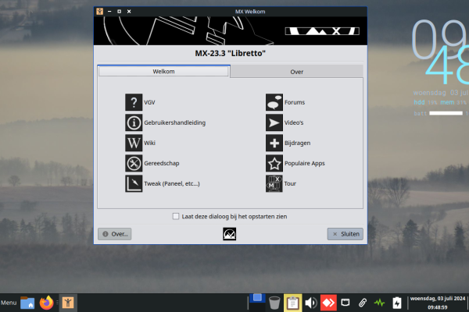
Task: Launch Firefox from the taskbar
Action: [x=46, y=303]
